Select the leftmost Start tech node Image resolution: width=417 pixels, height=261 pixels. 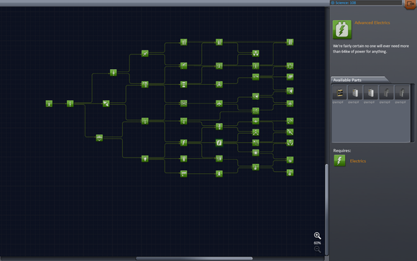pos(49,104)
